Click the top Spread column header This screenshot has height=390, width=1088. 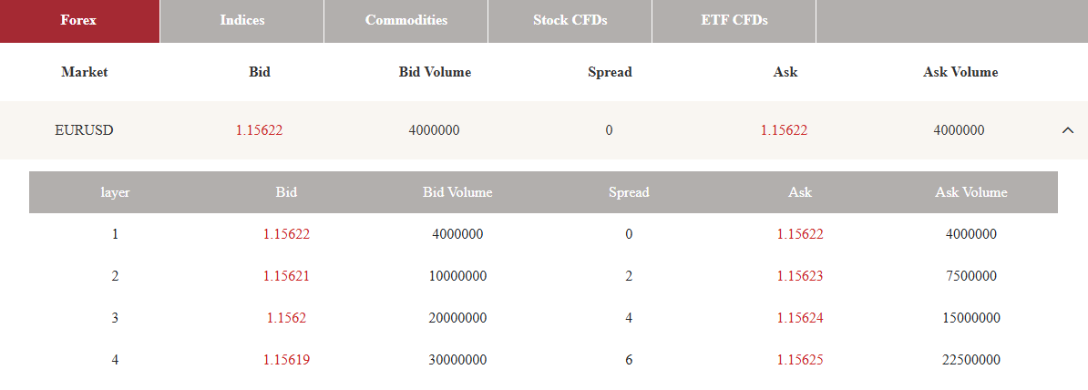[x=610, y=72]
